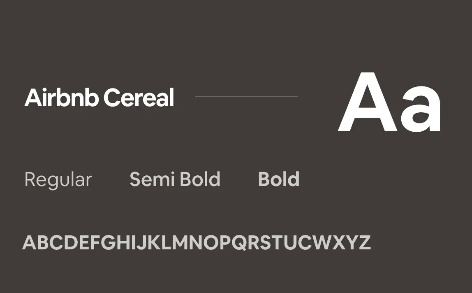Select the Bold weight label
472x293 pixels.
click(x=279, y=179)
